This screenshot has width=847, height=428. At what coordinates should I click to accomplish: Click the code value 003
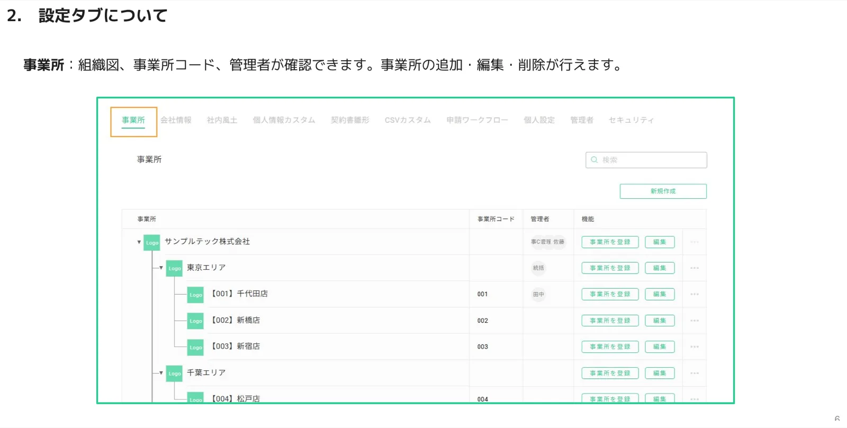pyautogui.click(x=482, y=347)
